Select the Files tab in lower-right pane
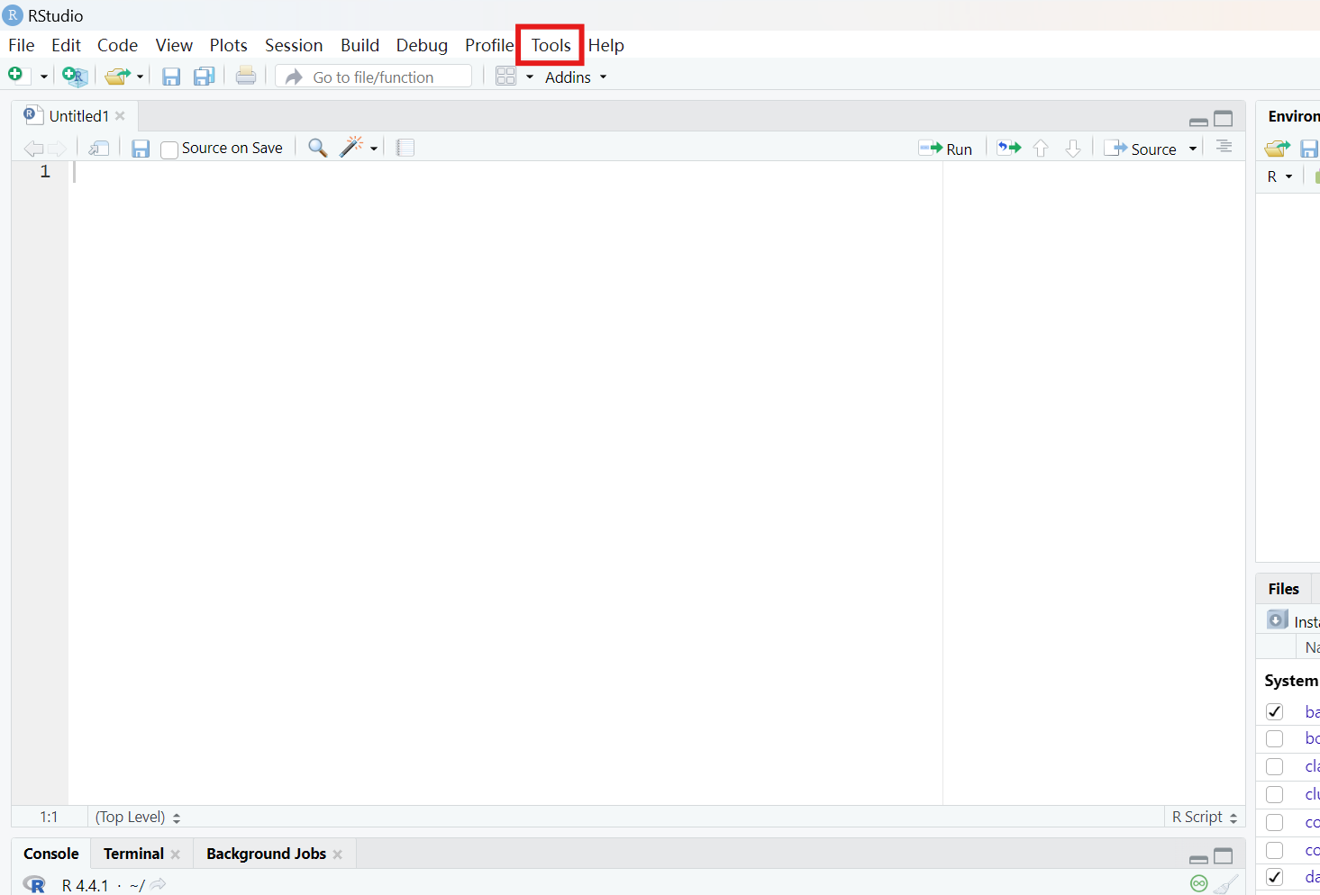1320x895 pixels. pos(1283,589)
